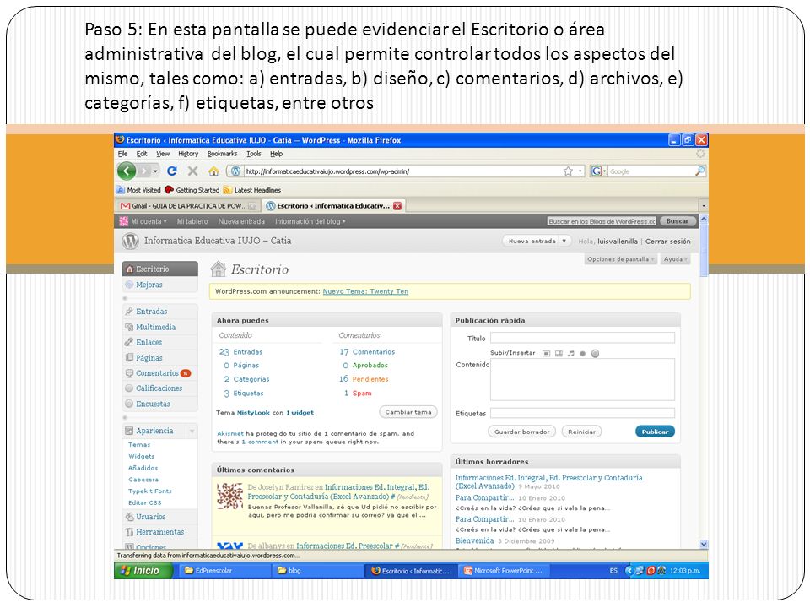
Task: Close the Escritorio browser tab
Action: point(397,206)
